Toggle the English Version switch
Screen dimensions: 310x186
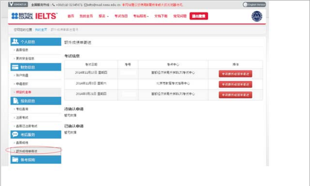pos(254,4)
